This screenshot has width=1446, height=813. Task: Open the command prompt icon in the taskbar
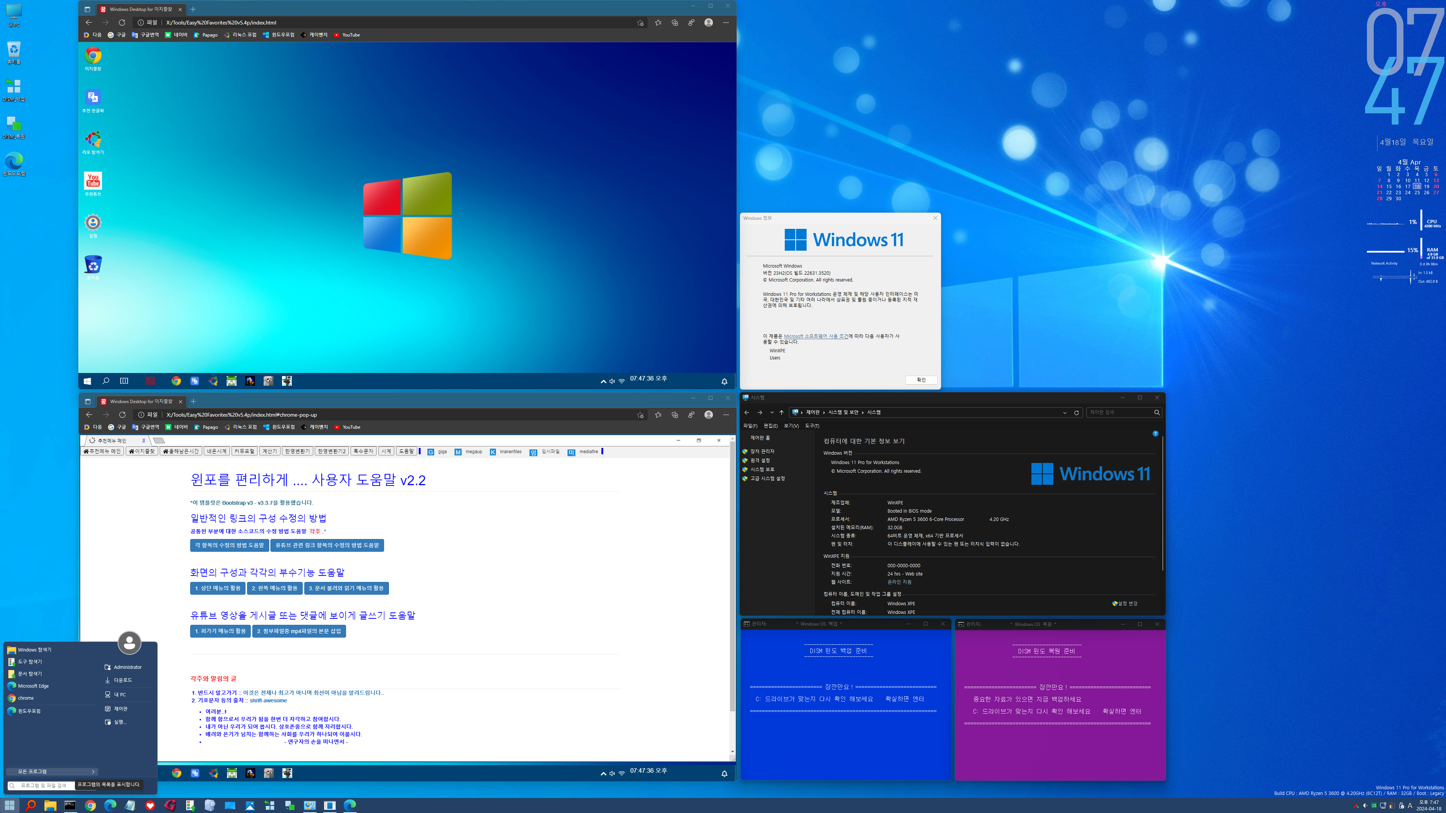pos(70,805)
